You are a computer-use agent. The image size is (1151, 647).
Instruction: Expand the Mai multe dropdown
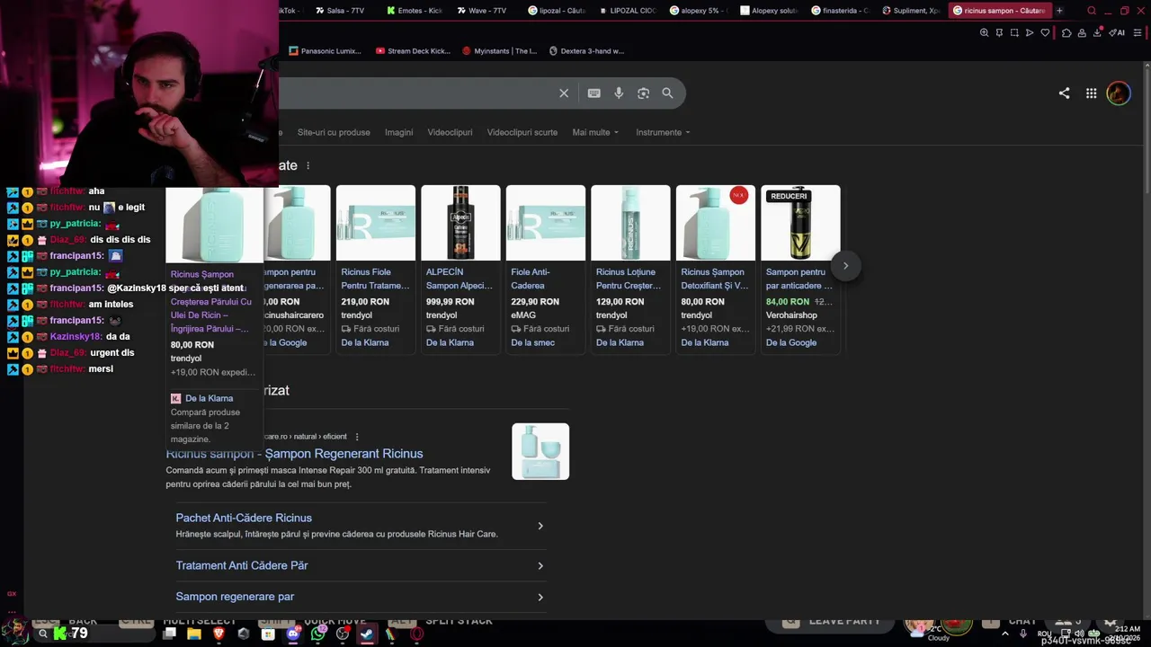click(x=595, y=132)
